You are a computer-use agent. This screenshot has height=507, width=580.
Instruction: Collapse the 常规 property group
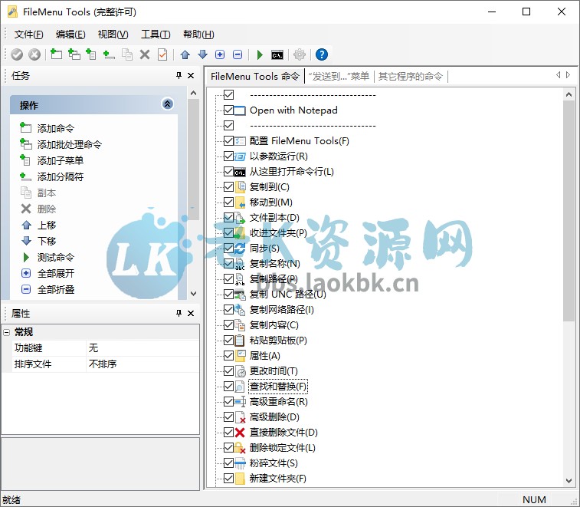[x=7, y=332]
